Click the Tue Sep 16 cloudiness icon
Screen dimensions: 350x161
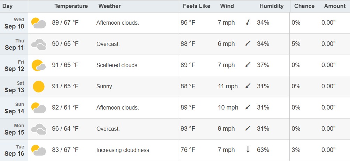(39, 150)
